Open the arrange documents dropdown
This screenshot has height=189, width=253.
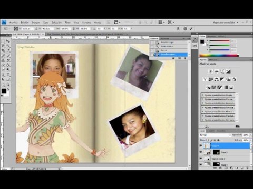tap(161, 22)
